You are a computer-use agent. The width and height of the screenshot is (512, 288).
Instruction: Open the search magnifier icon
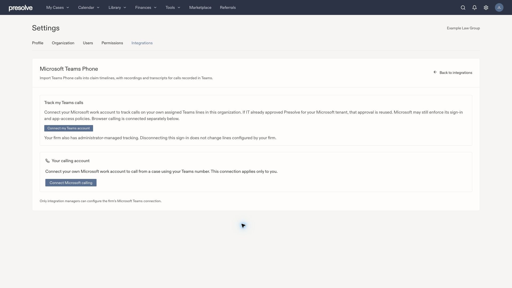pyautogui.click(x=463, y=7)
